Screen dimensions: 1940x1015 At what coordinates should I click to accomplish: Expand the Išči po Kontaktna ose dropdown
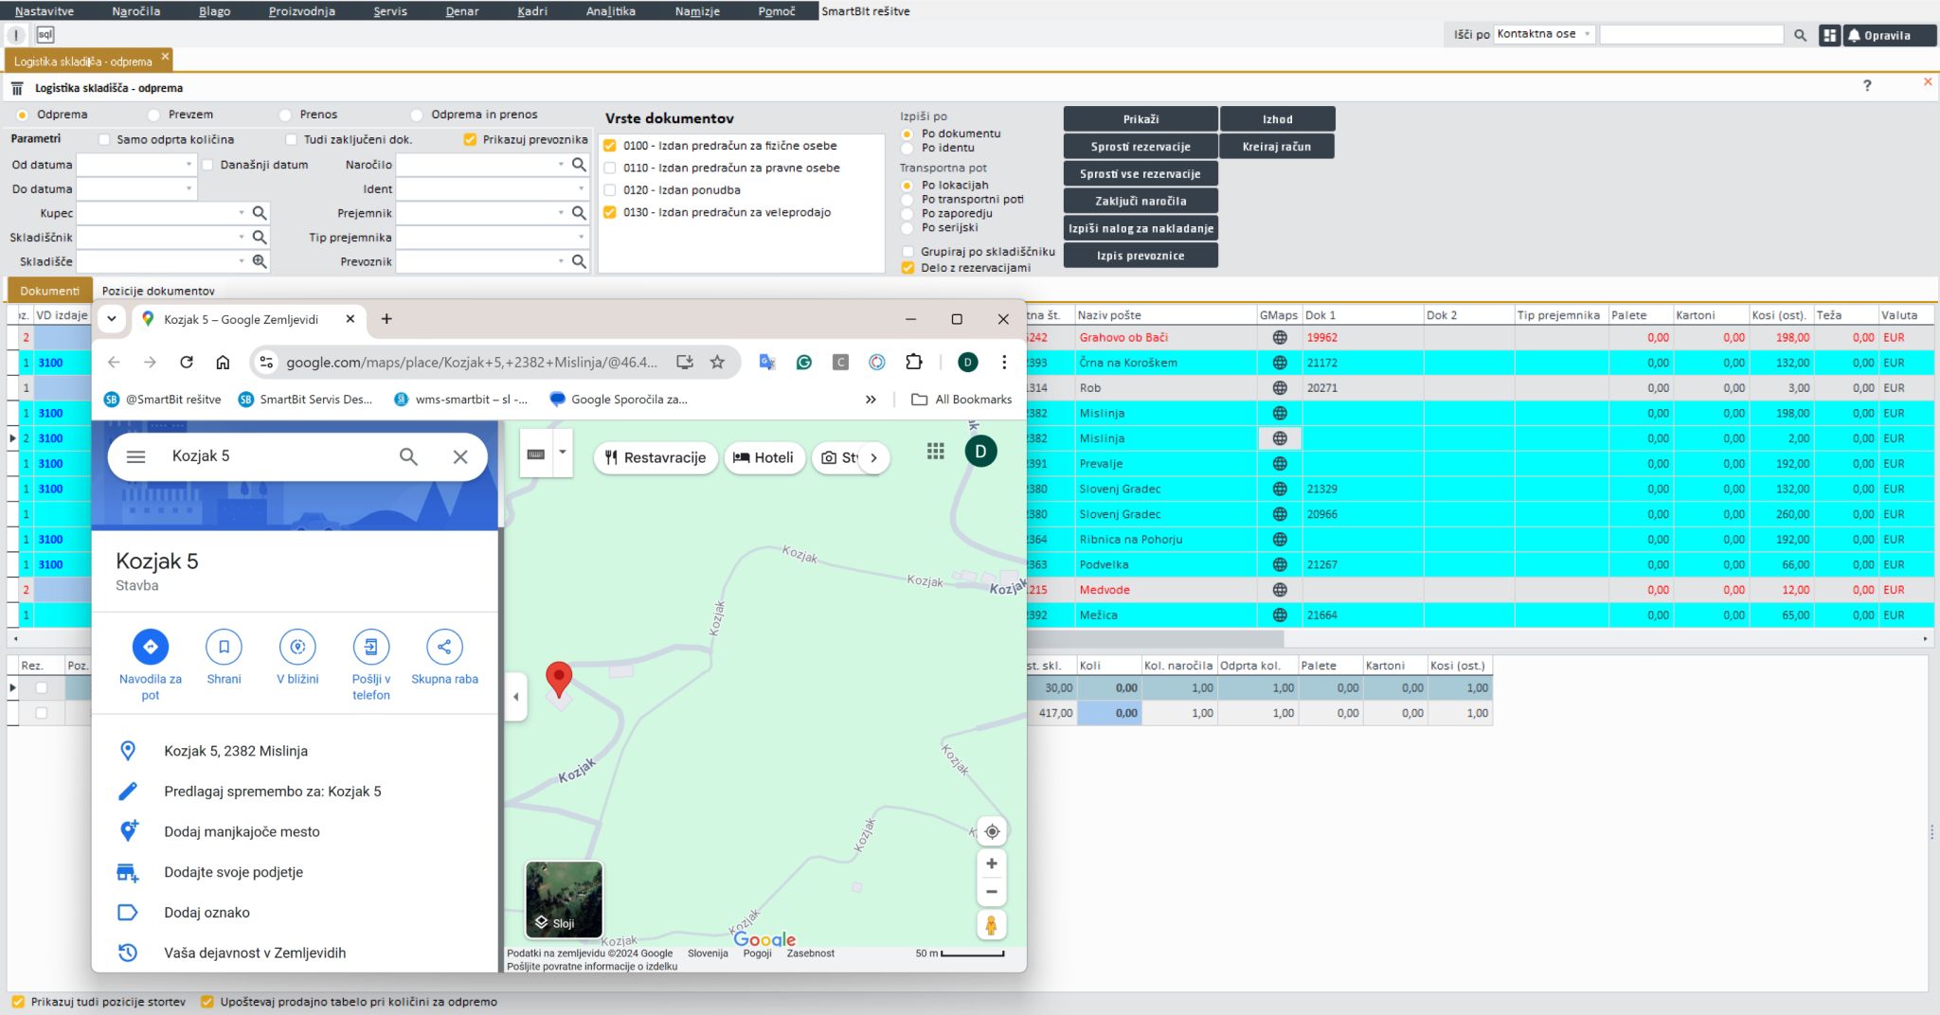(1589, 33)
